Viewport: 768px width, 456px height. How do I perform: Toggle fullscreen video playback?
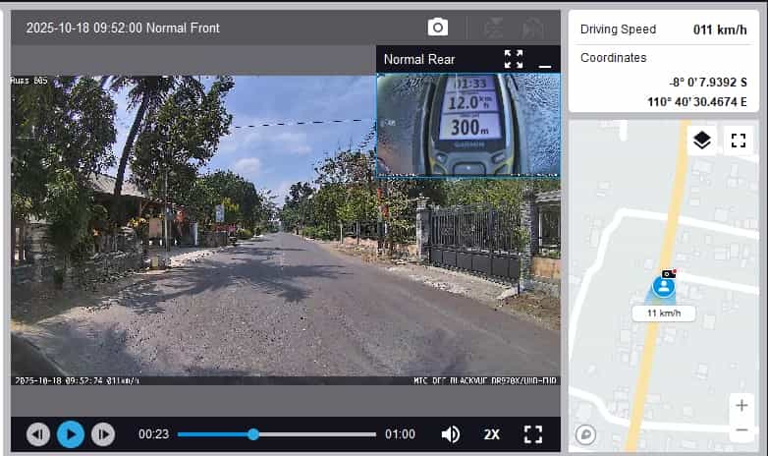533,433
